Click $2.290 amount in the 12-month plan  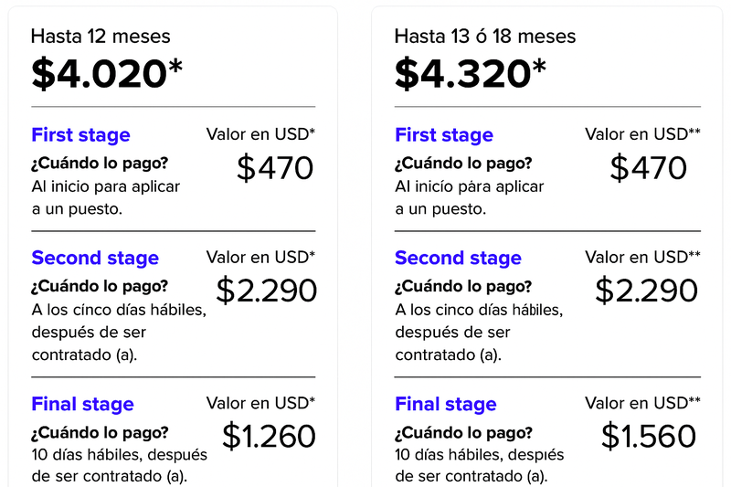[266, 290]
